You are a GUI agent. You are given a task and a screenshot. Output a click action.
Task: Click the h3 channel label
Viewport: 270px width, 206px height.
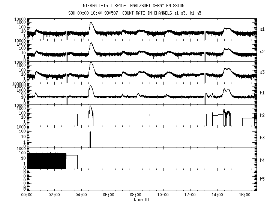262,137
